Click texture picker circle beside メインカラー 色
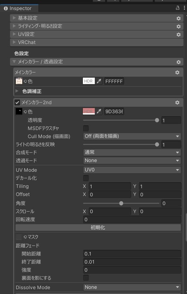 (25, 82)
